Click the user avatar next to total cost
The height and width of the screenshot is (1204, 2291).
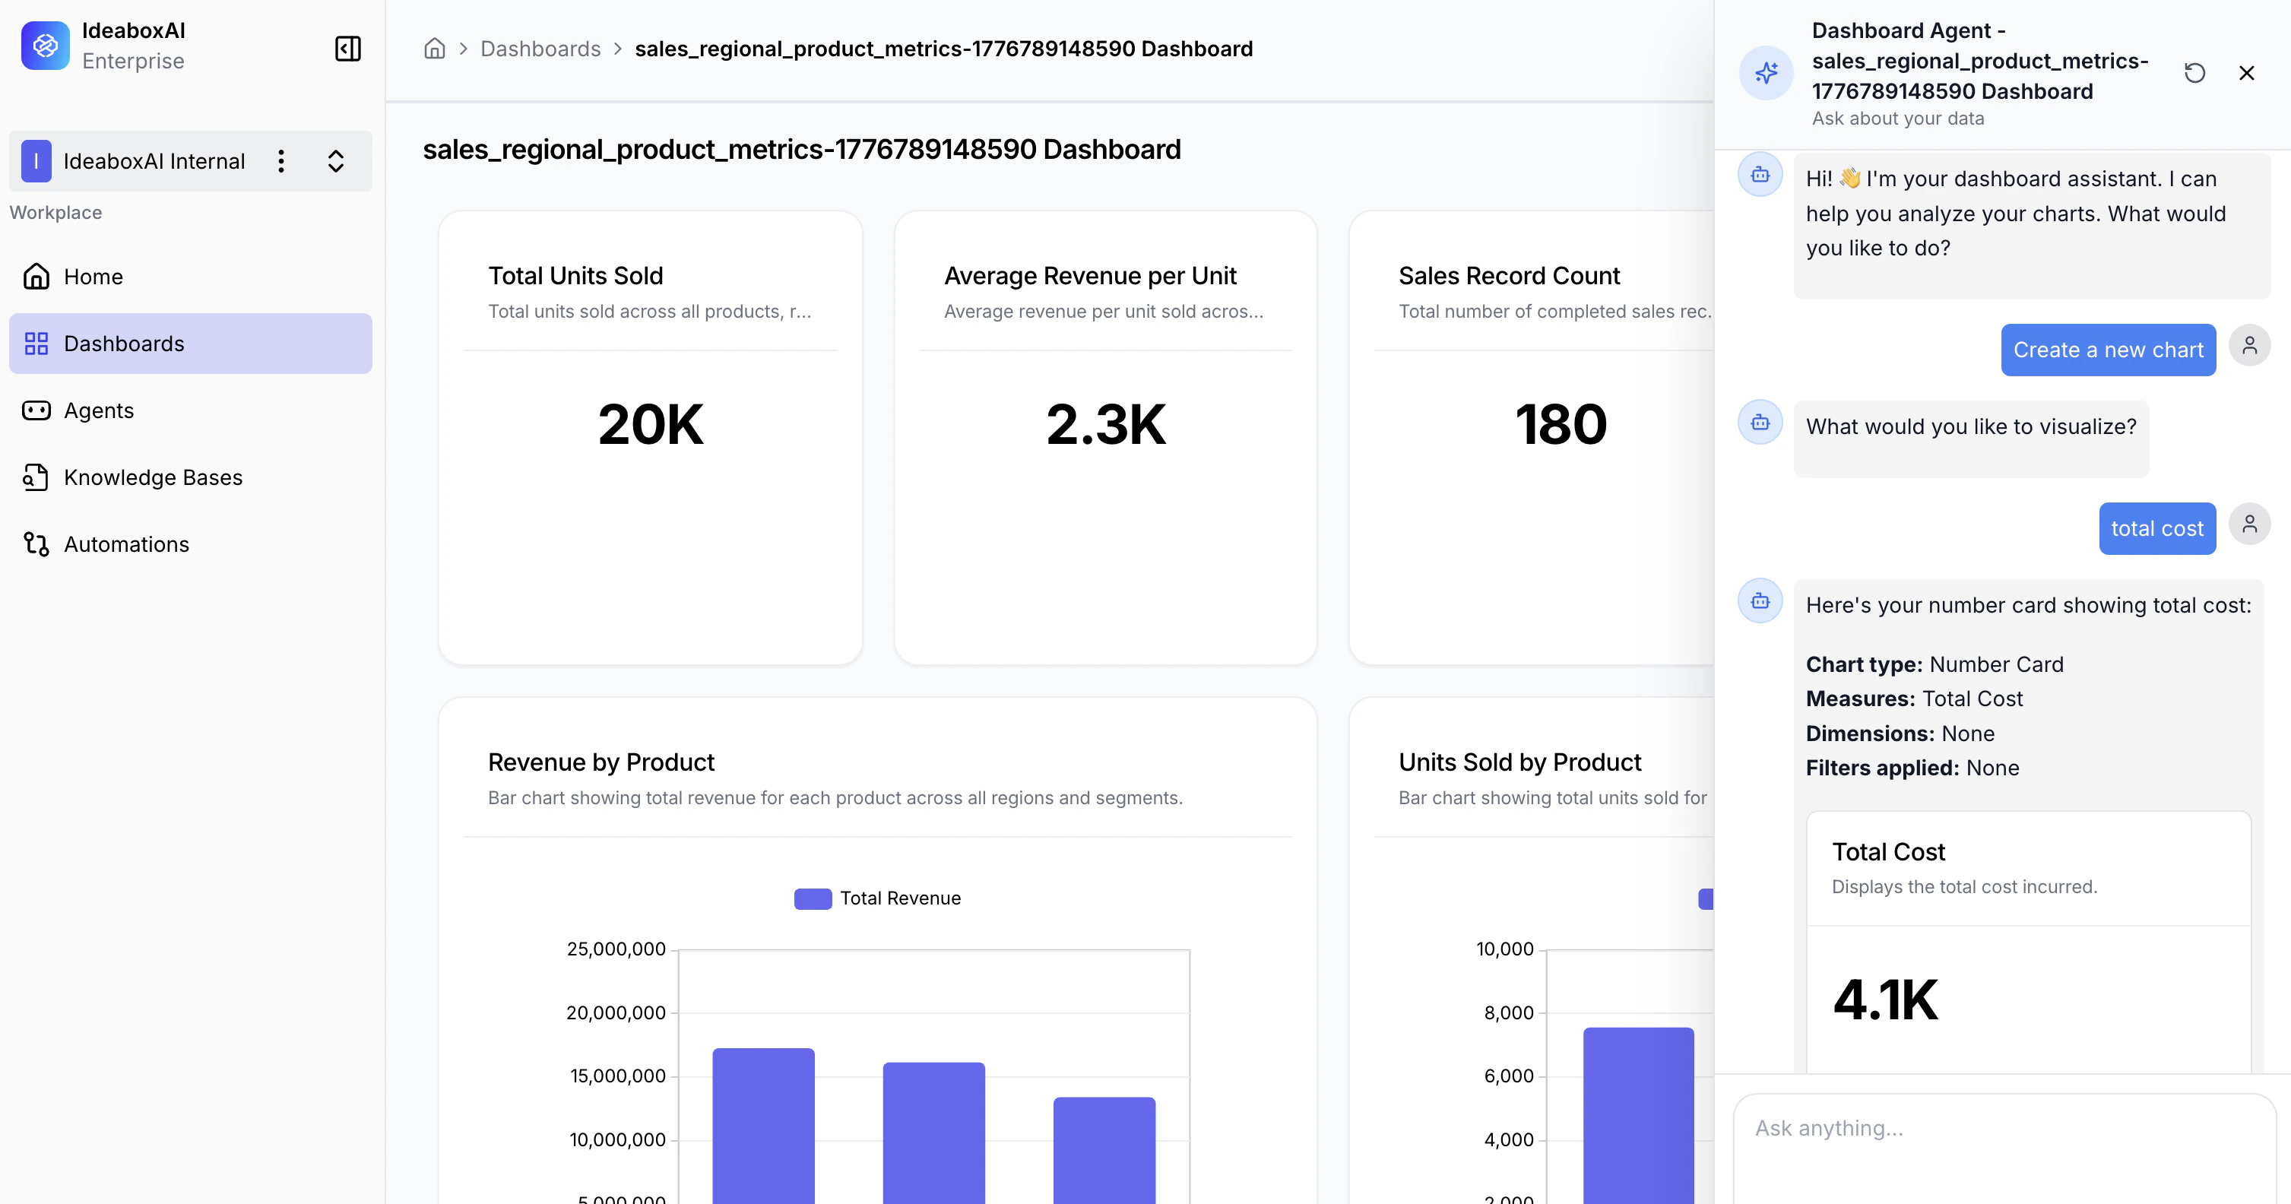[x=2249, y=524]
